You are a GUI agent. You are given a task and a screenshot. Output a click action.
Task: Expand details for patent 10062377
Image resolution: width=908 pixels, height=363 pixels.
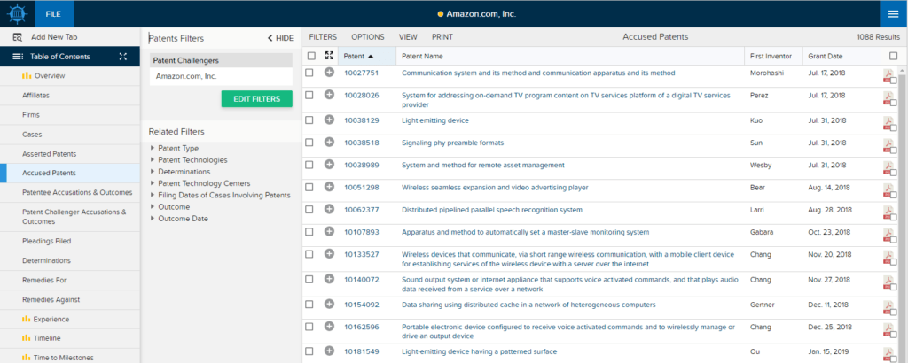(329, 209)
